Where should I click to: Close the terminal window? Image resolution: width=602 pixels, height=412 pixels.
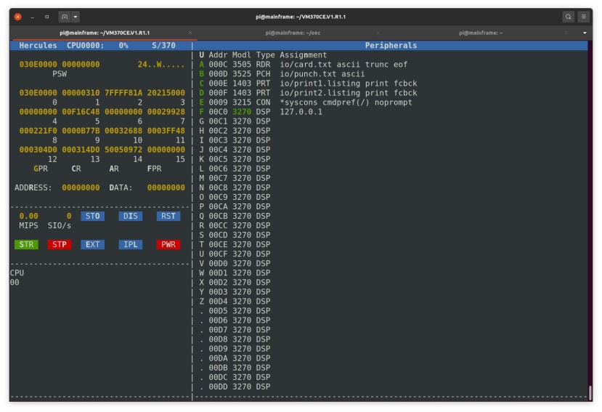[17, 17]
